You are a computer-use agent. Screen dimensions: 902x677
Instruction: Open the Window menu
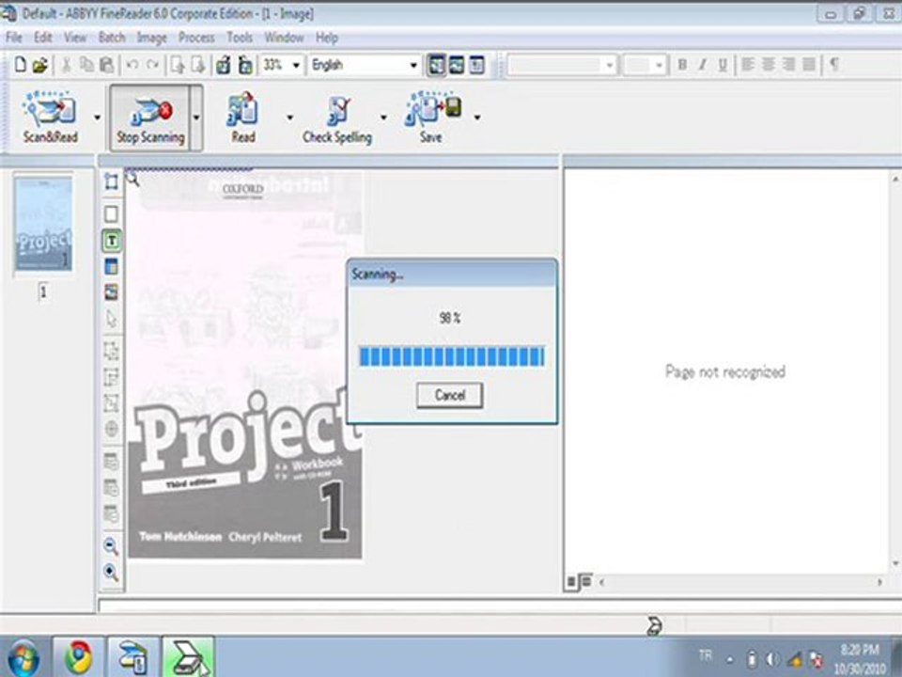click(284, 38)
